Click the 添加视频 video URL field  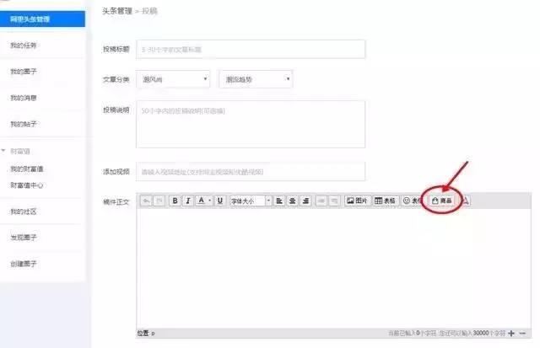coord(251,172)
